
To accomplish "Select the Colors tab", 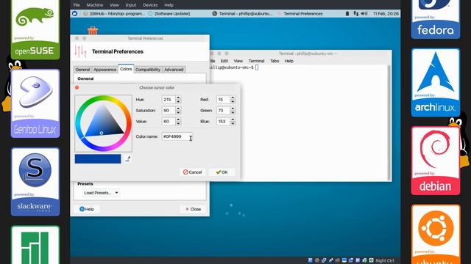I will point(126,69).
